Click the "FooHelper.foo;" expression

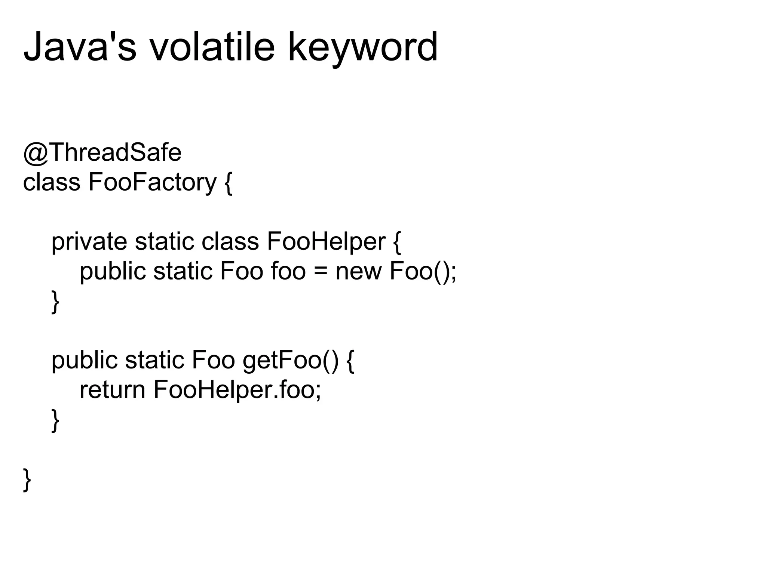(237, 390)
